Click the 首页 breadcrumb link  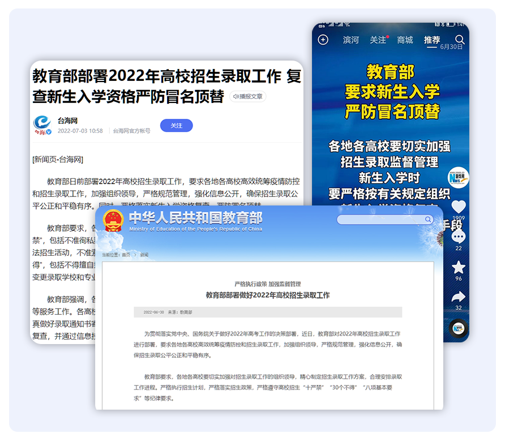126,255
